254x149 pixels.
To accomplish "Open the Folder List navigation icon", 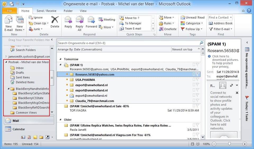I will pyautogui.click(x=41, y=137).
